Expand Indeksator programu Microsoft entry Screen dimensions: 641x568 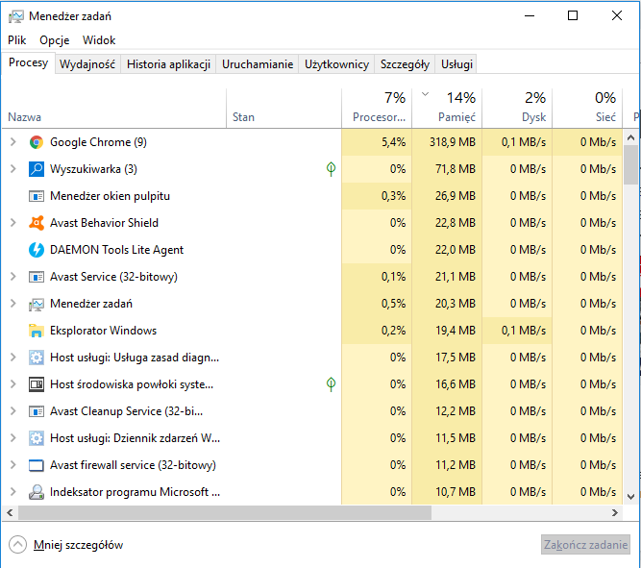[x=13, y=491]
